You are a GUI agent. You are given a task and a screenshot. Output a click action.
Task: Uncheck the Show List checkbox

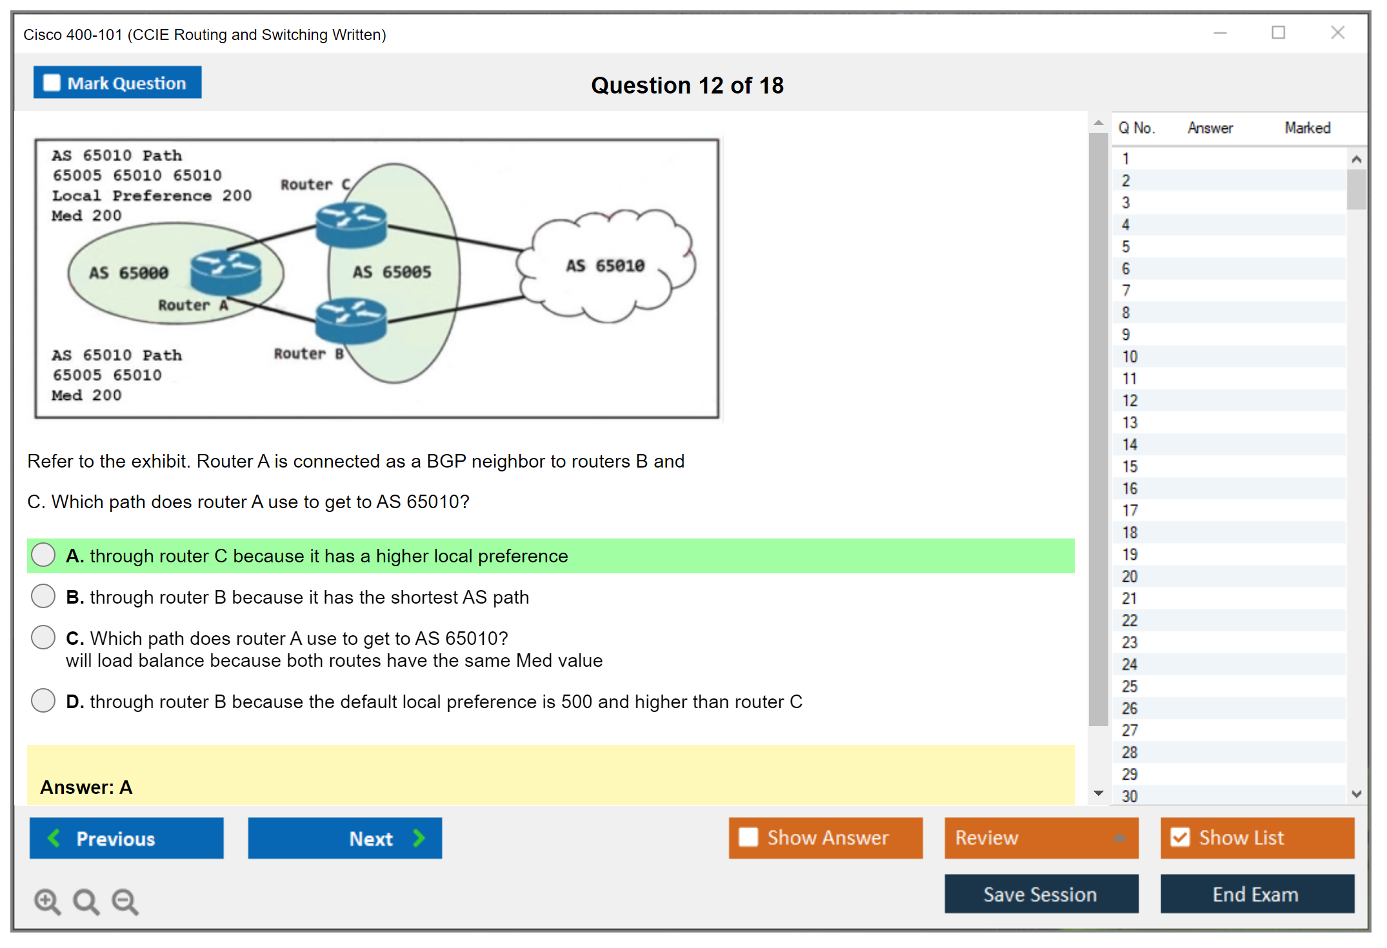[1180, 837]
